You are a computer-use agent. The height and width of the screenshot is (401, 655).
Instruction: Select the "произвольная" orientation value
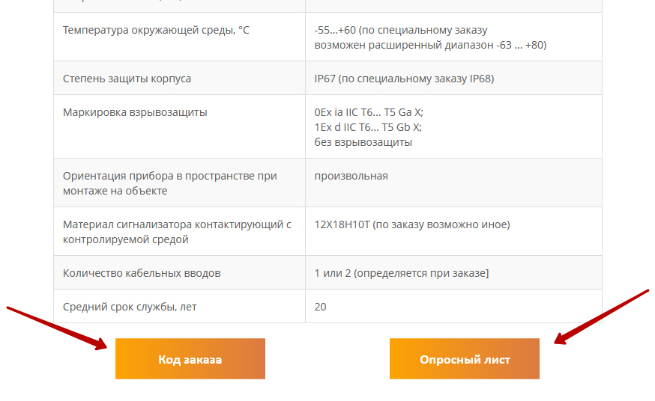(351, 176)
